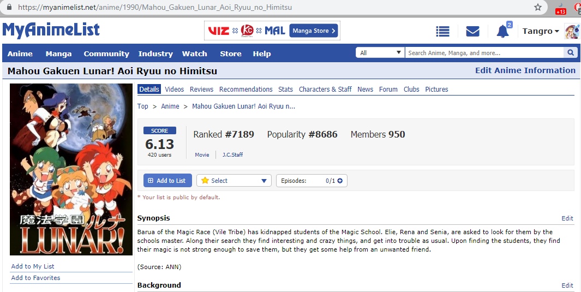The image size is (581, 292).
Task: Click Add to My List link
Action: tap(33, 266)
